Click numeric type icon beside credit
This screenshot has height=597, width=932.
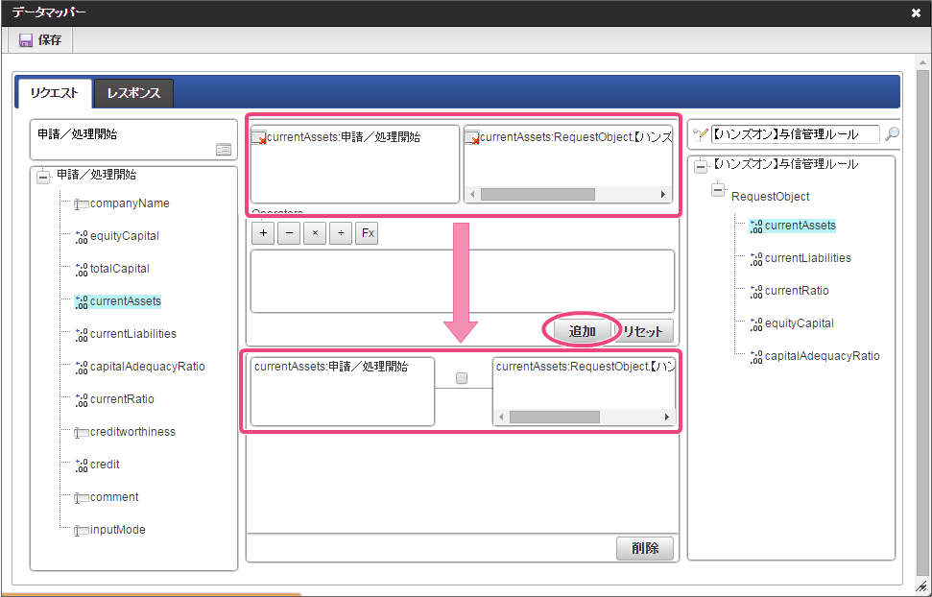(x=82, y=466)
